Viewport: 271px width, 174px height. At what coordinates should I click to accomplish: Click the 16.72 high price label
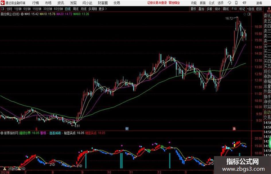(229, 19)
